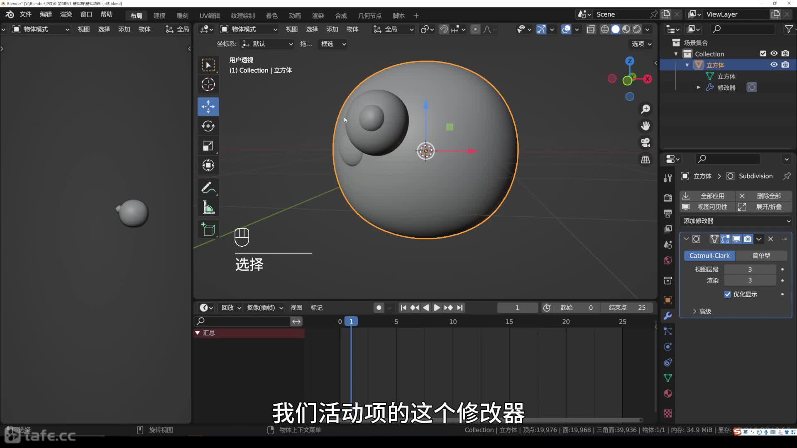This screenshot has width=797, height=448.
Task: Click the pan hand viewport icon
Action: (x=645, y=126)
